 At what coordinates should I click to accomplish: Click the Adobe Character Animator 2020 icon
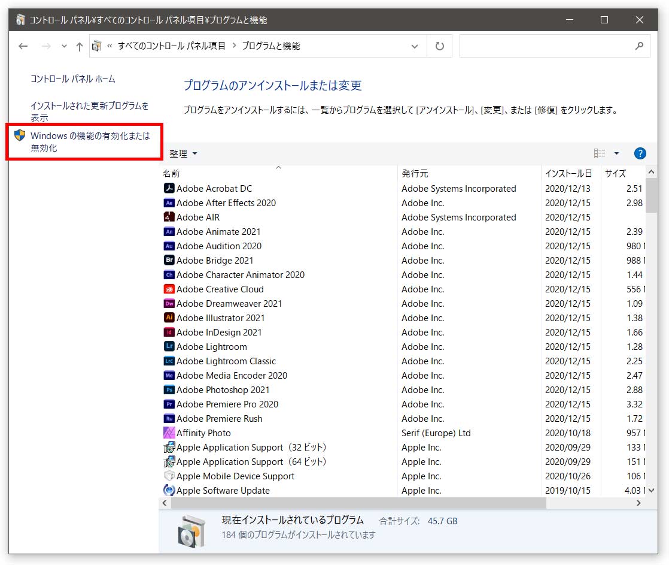point(169,274)
